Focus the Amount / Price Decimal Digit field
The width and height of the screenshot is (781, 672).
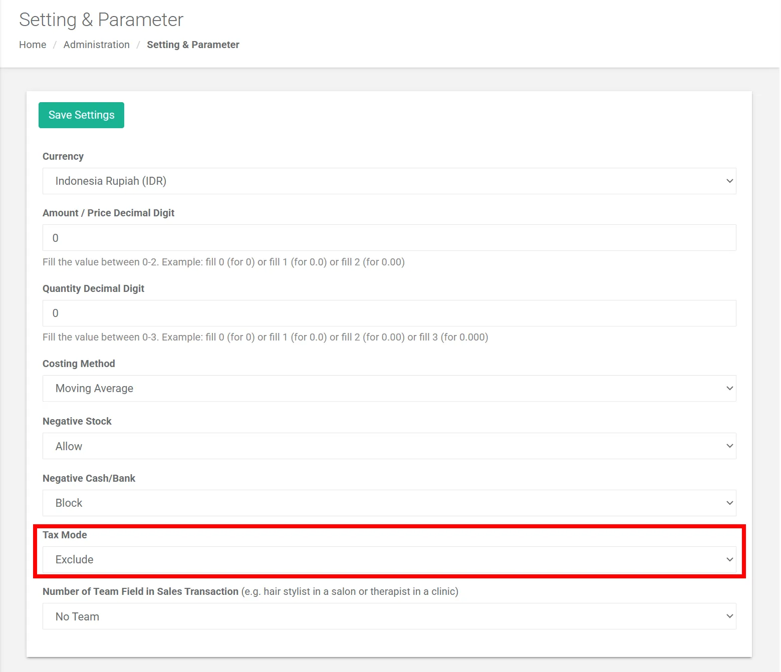[x=389, y=238]
